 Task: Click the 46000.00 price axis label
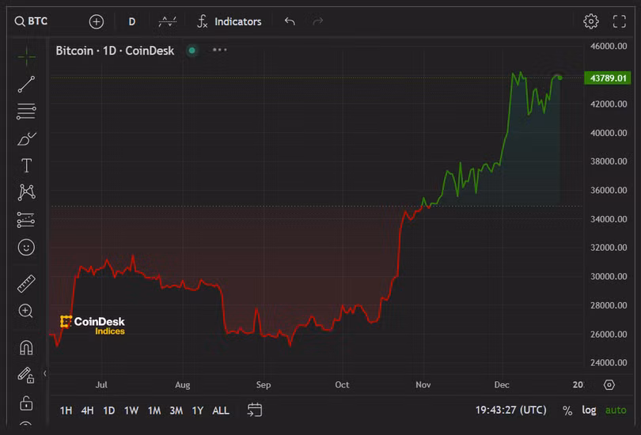point(609,46)
